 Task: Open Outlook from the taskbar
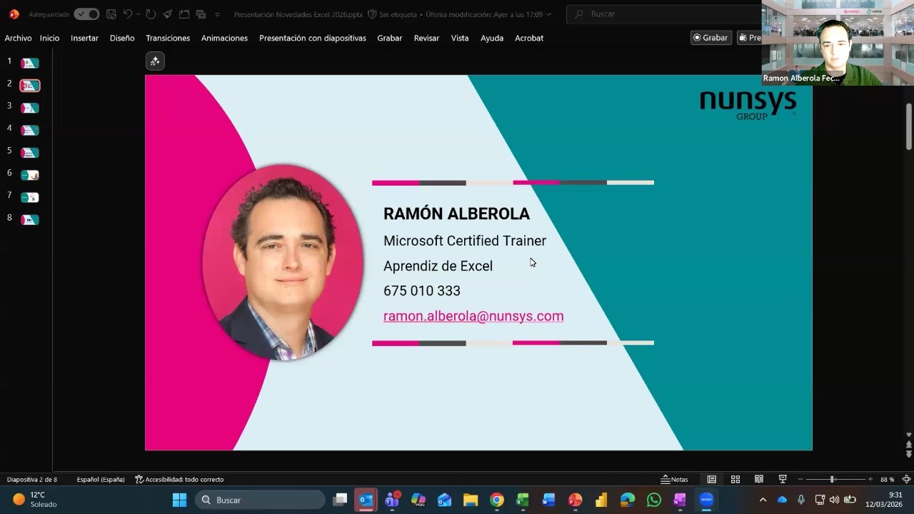[x=366, y=500]
